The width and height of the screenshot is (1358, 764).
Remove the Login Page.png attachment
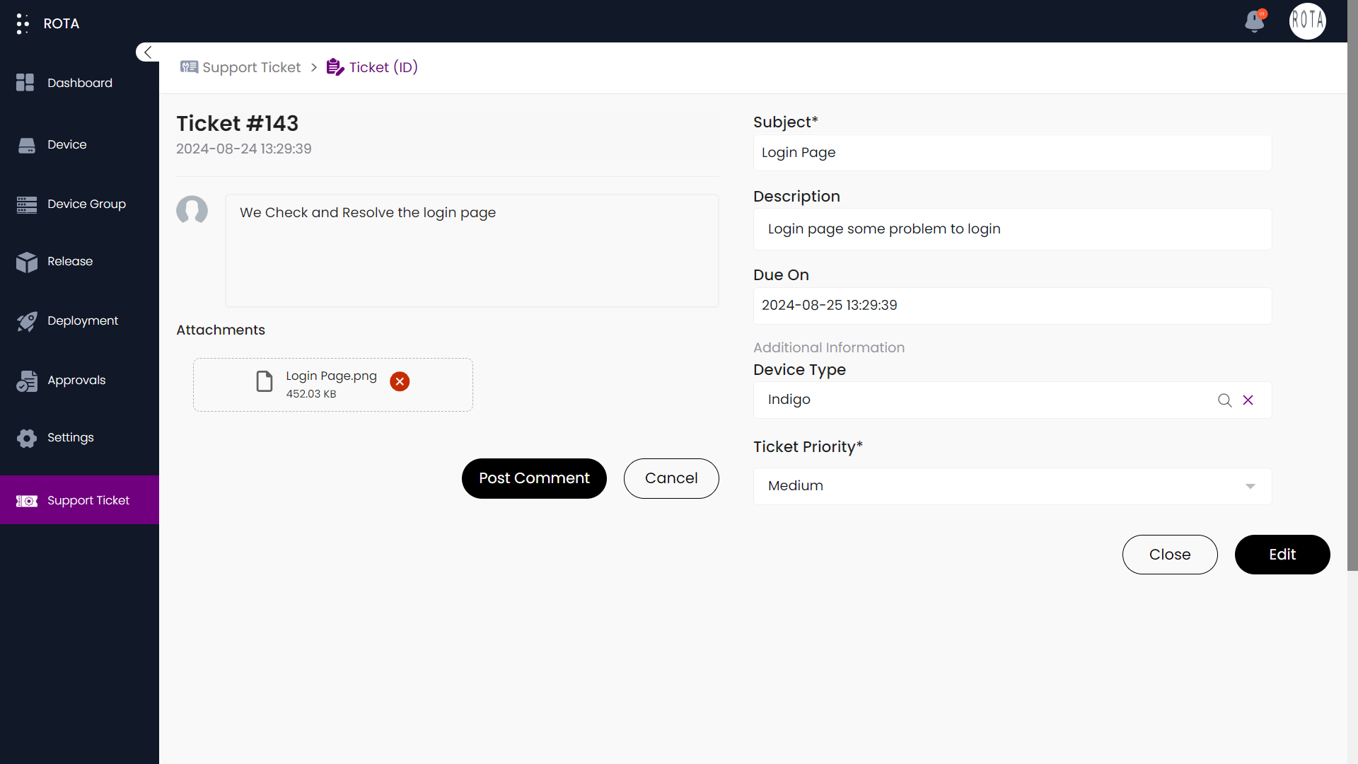(x=400, y=381)
